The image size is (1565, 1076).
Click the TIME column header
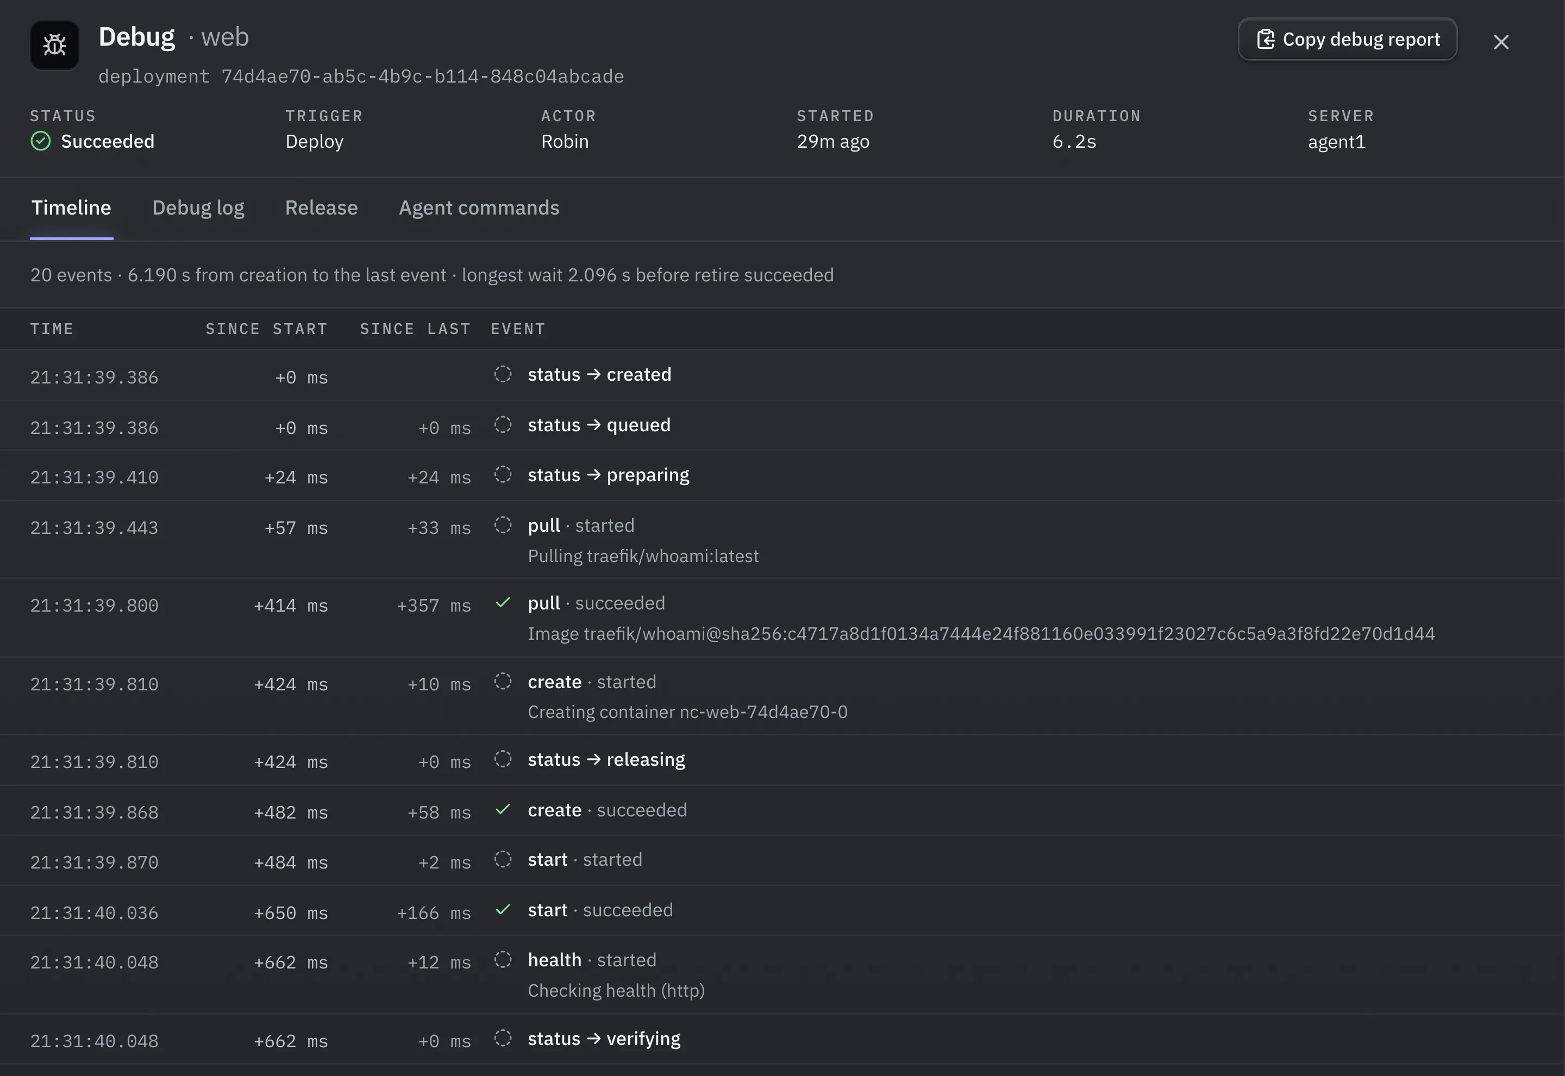pos(52,329)
